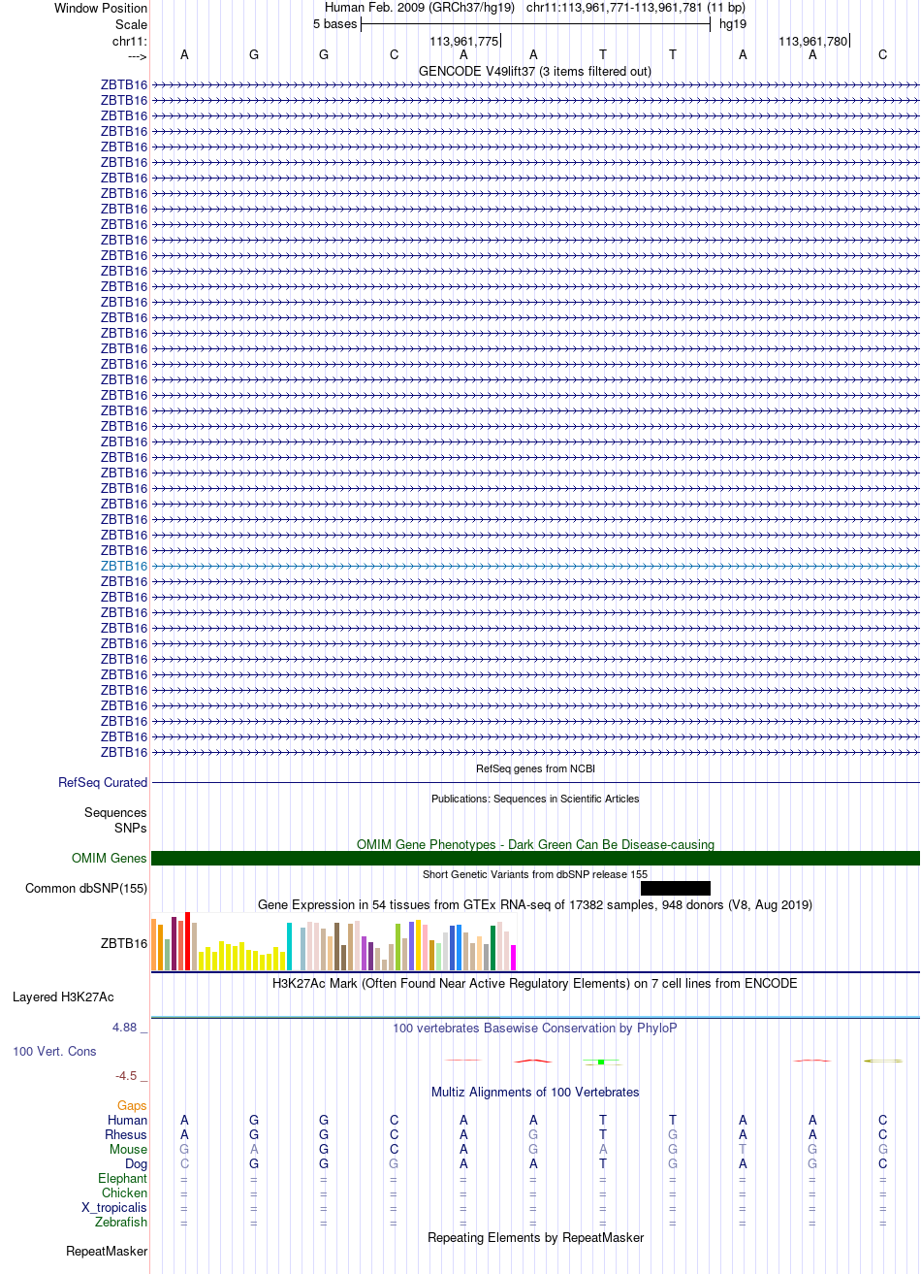Screen dimensions: 921x1274
Task: Click the hg19 scale bar label
Action: (x=732, y=24)
